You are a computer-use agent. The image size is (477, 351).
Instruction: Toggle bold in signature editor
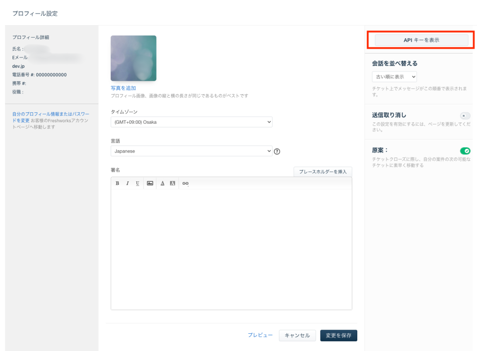[117, 183]
